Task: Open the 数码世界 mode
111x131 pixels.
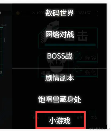Action: [60, 13]
